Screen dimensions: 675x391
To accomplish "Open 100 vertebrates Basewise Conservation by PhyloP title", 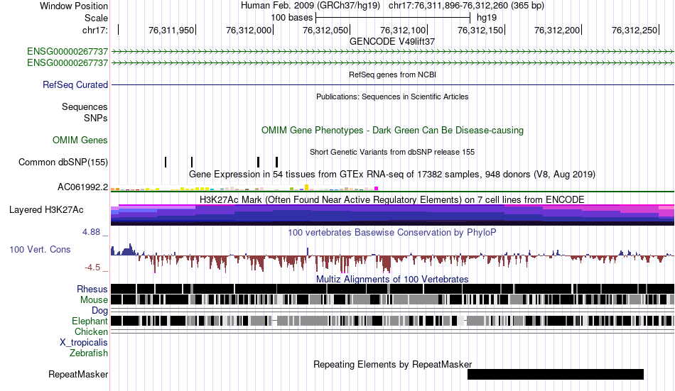I will tap(392, 233).
